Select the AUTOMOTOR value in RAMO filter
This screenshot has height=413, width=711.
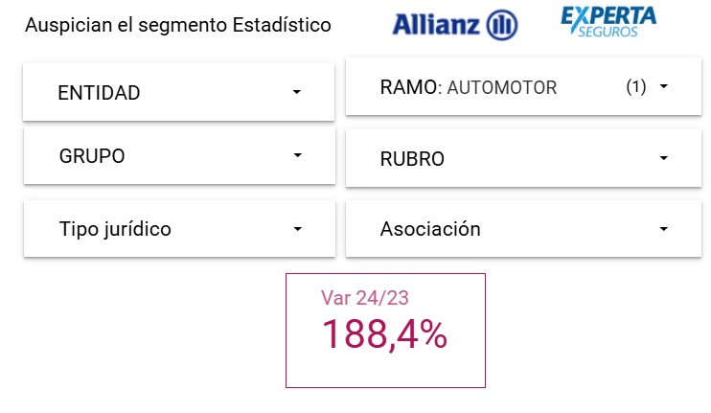coord(502,87)
